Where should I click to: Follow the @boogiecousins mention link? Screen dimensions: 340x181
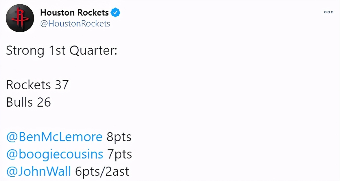[55, 154]
